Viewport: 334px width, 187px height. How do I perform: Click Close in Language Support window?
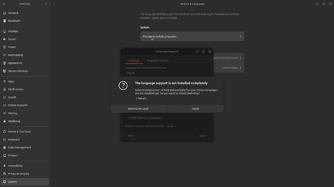(x=203, y=136)
